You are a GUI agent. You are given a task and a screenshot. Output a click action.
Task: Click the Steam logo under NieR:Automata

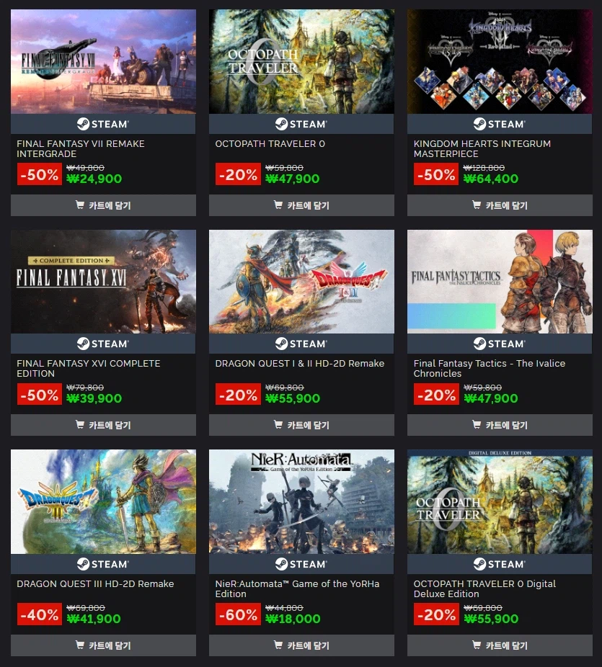click(x=301, y=564)
